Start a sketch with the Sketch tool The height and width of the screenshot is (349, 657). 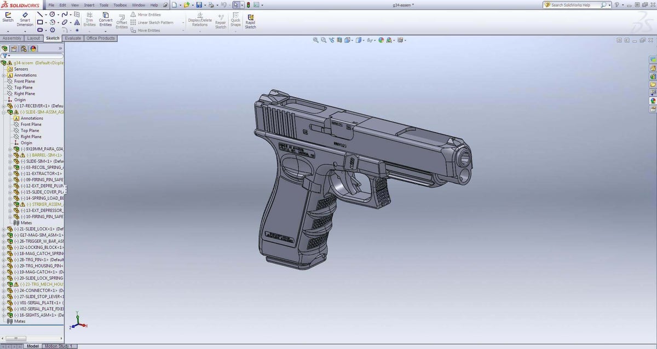click(x=8, y=17)
